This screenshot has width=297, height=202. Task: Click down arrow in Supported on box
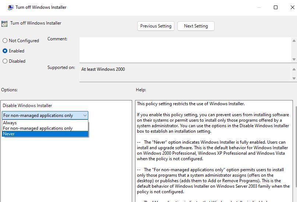[x=294, y=78]
